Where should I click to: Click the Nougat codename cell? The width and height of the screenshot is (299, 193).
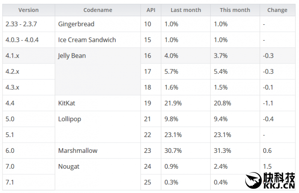(x=68, y=166)
